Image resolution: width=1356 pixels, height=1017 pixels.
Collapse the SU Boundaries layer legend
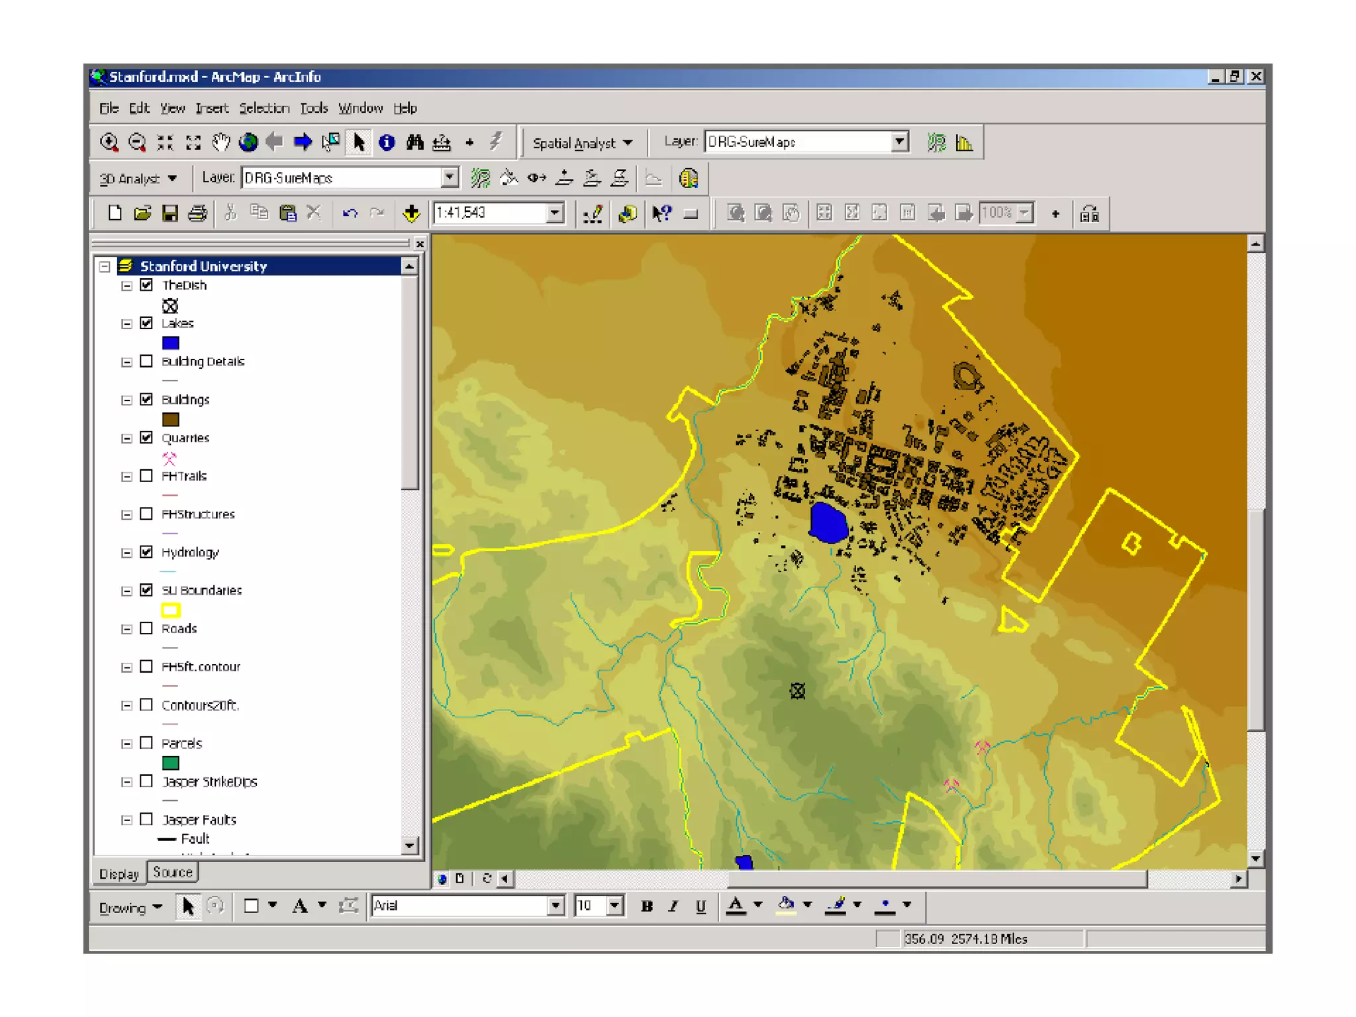tap(126, 591)
